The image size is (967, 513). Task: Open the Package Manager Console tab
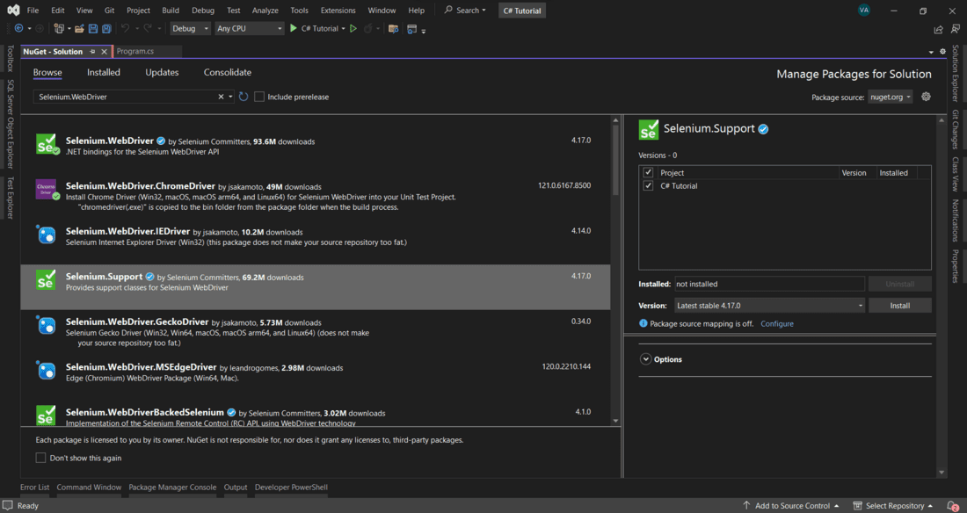[172, 488]
